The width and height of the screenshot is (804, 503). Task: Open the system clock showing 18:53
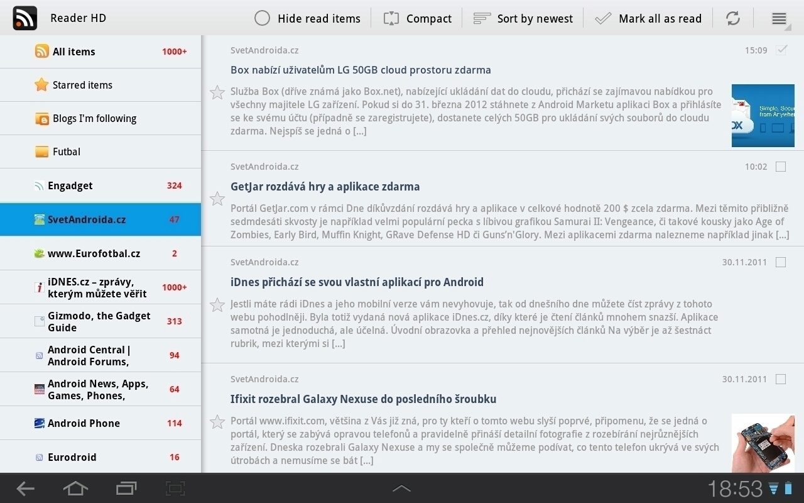tap(735, 489)
